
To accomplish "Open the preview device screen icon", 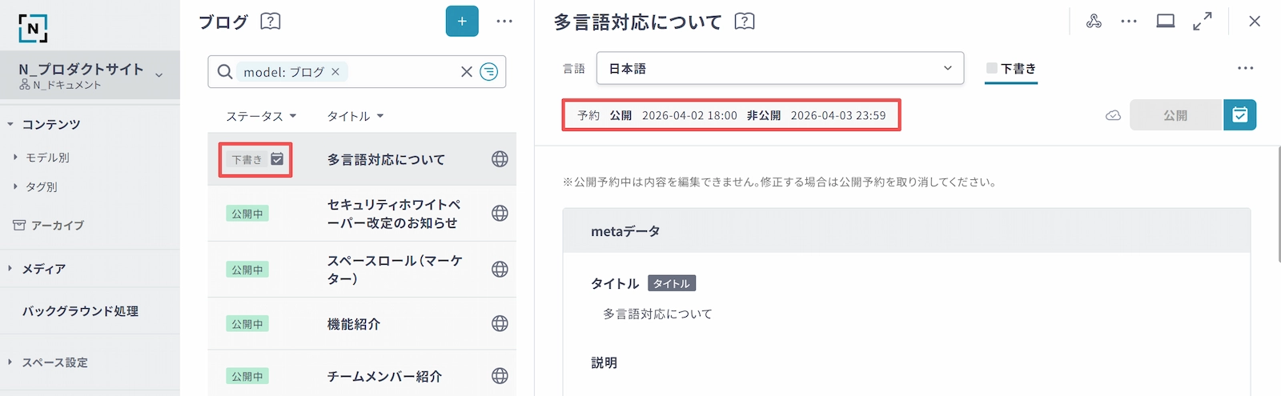I will pos(1166,22).
